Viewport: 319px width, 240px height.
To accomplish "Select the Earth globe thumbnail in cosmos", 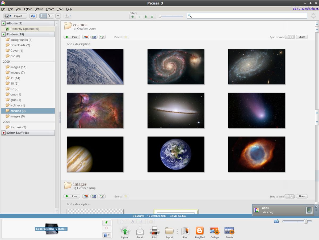I will pyautogui.click(x=176, y=154).
